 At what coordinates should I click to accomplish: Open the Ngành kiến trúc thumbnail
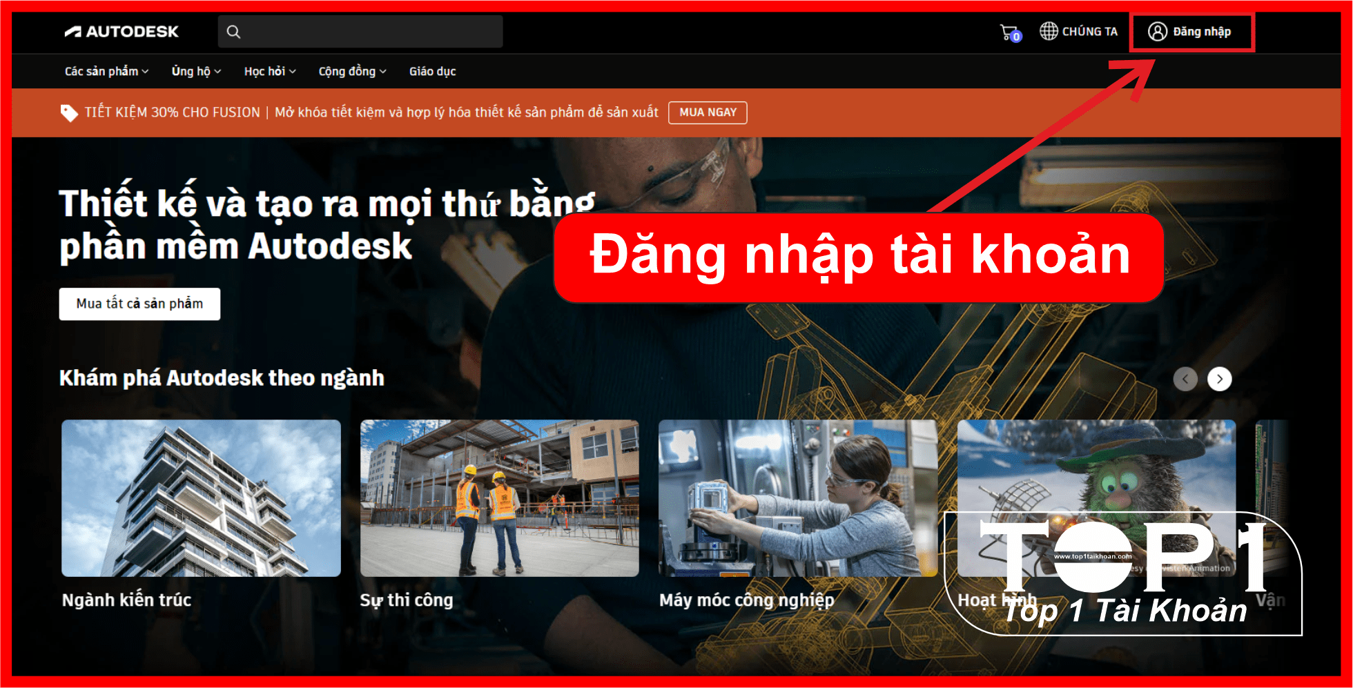(201, 498)
